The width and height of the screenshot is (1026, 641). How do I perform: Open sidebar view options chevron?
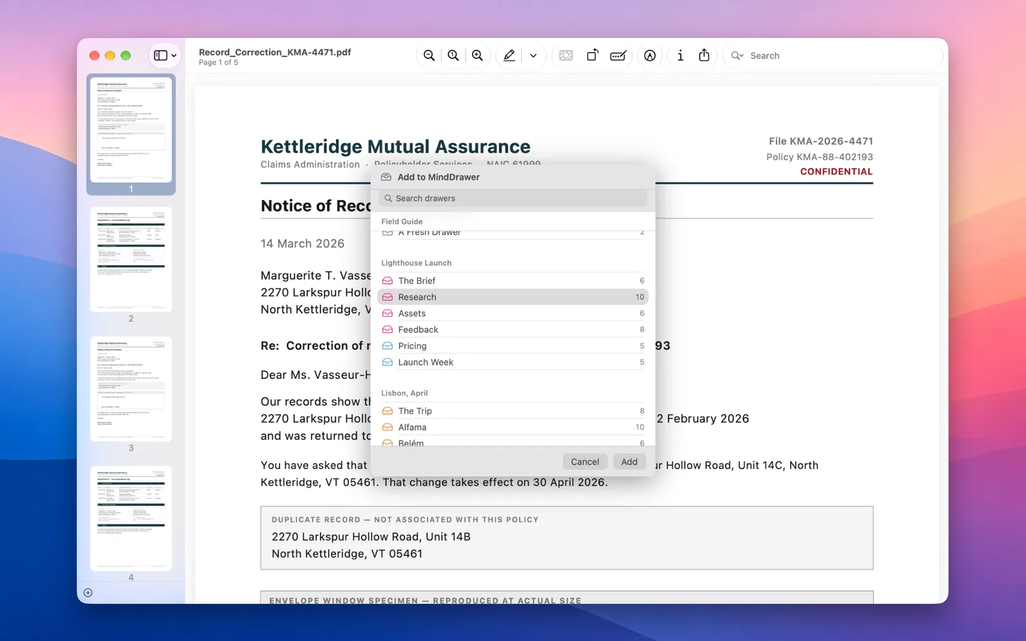tap(174, 56)
